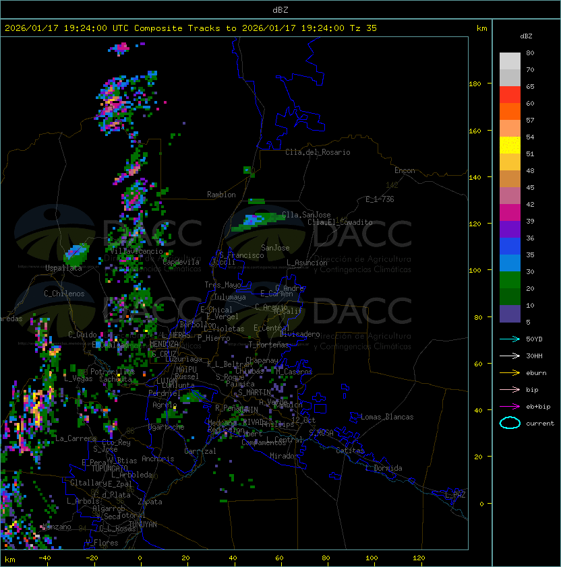Click the Carrizal place label
This screenshot has height=567, width=561.
(200, 451)
